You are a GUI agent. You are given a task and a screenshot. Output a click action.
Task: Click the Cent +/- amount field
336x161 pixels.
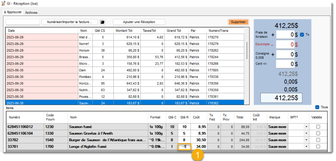coord(285,64)
